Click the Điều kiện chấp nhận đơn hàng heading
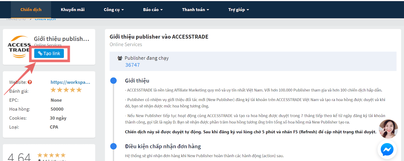Image resolution: width=404 pixels, height=161 pixels. pyautogui.click(x=163, y=146)
